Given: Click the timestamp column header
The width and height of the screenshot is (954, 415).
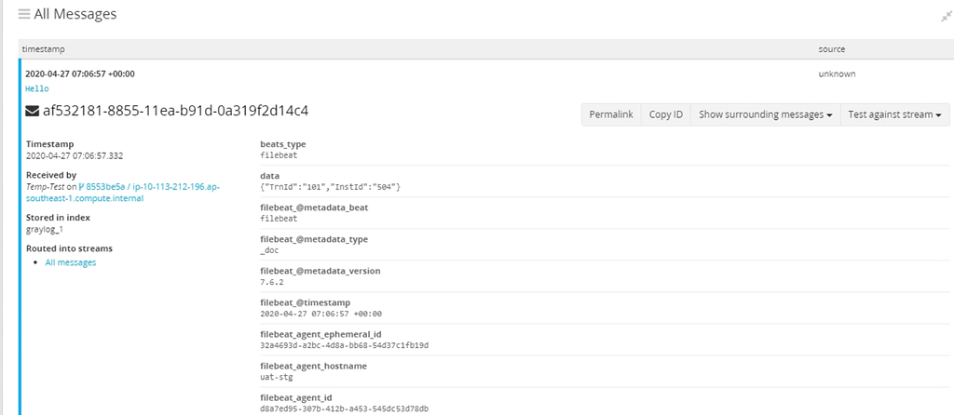Looking at the screenshot, I should click(43, 48).
